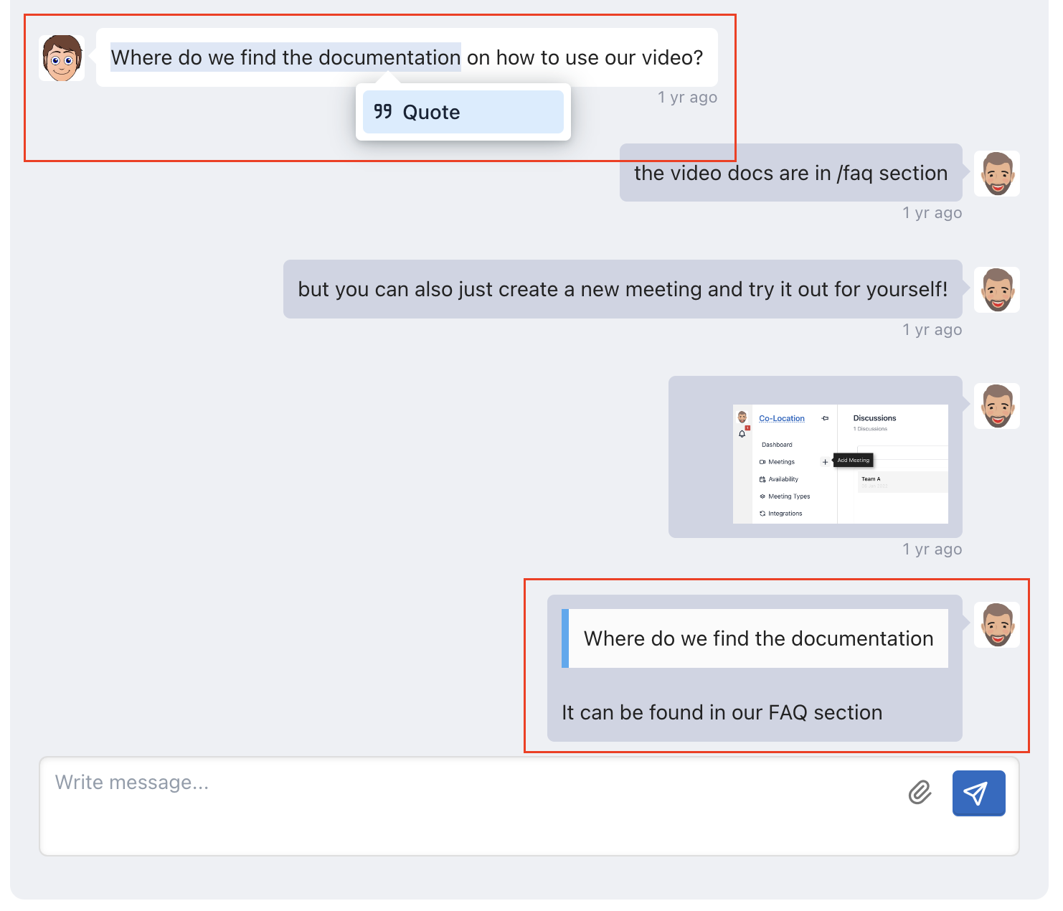Click avatar next to the quoted reply
The width and height of the screenshot is (1063, 911).
point(996,625)
